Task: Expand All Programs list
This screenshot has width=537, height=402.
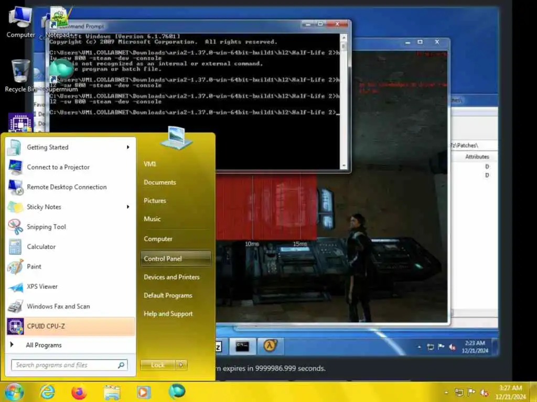Action: click(70, 345)
